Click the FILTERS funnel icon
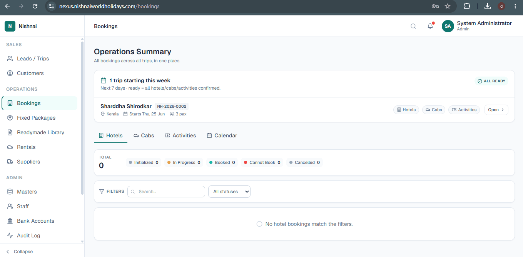 [x=102, y=191]
